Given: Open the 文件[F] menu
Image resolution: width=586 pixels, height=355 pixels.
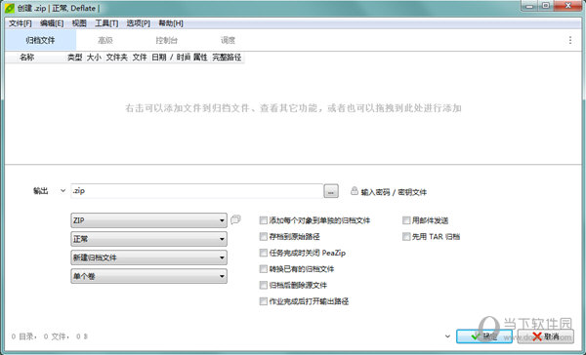Looking at the screenshot, I should (21, 23).
